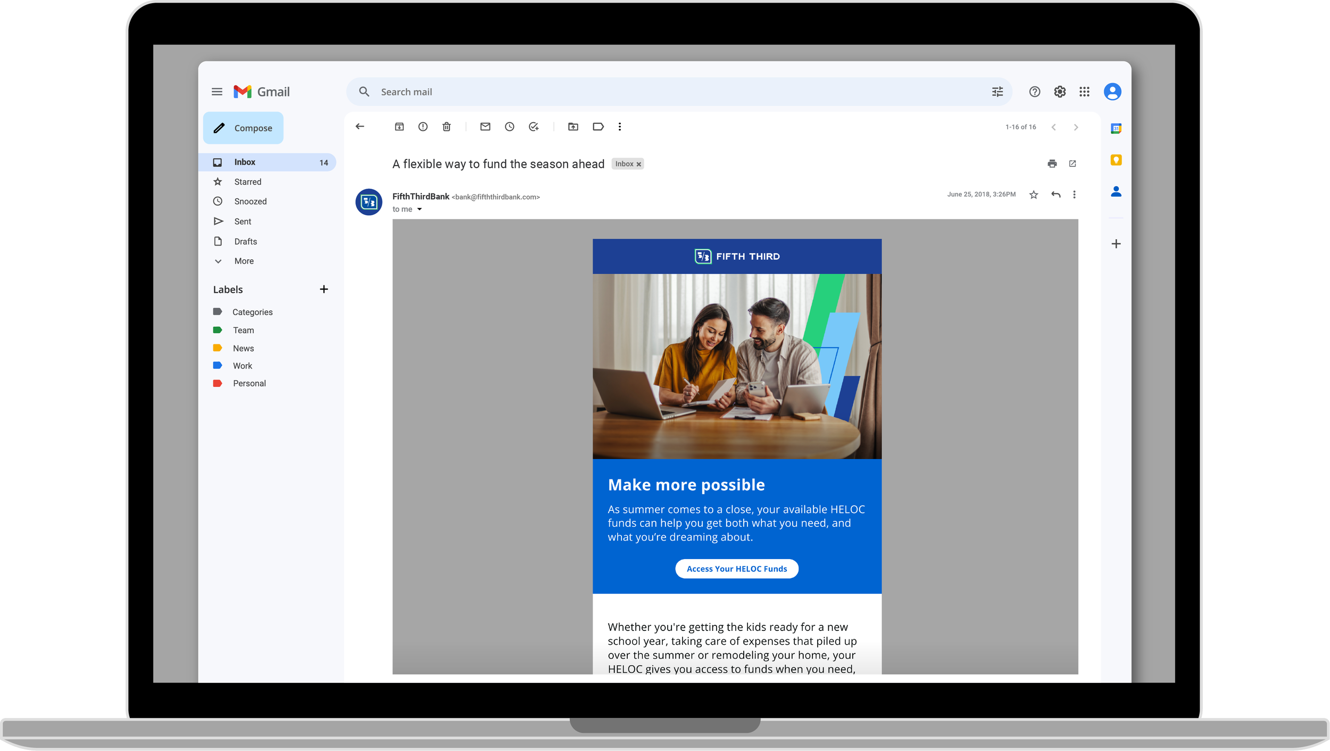Screen dimensions: 1330x751
Task: Create new label plus button
Action: click(x=323, y=289)
